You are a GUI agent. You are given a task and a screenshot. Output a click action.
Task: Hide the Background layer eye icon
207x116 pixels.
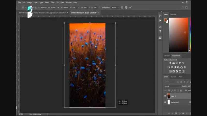(x=165, y=102)
